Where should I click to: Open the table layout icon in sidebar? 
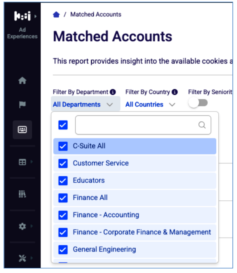pos(22,162)
